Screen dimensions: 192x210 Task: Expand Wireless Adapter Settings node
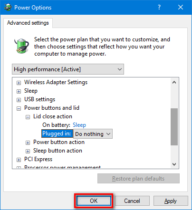point(19,83)
